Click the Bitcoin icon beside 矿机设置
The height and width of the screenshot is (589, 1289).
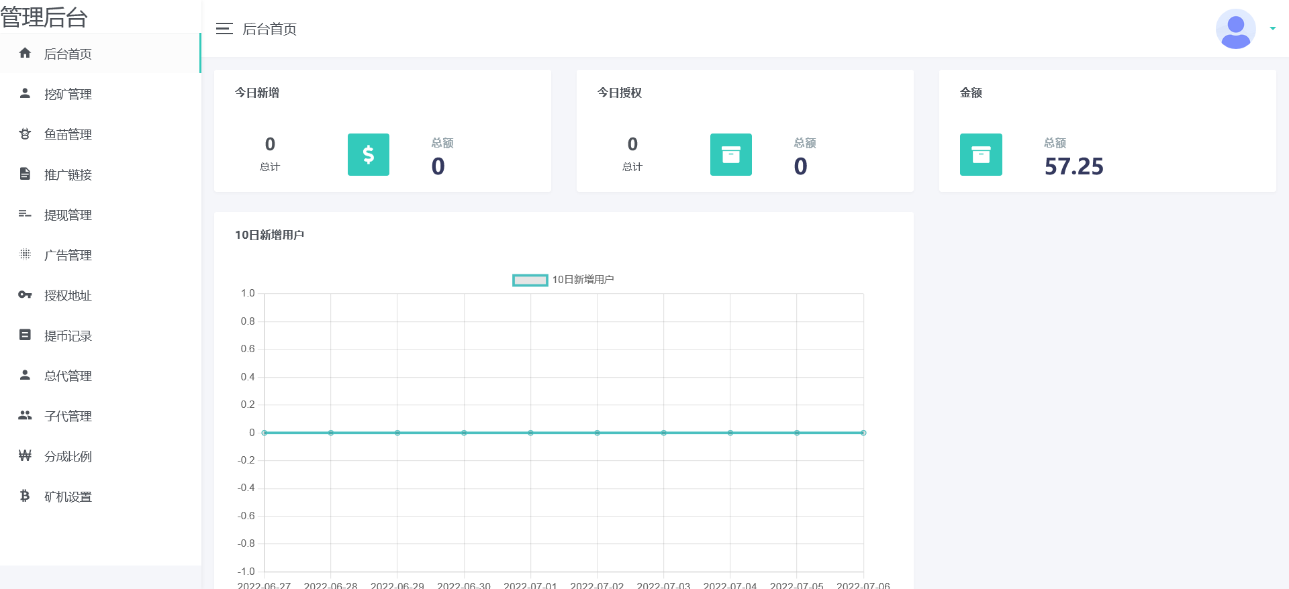point(25,496)
